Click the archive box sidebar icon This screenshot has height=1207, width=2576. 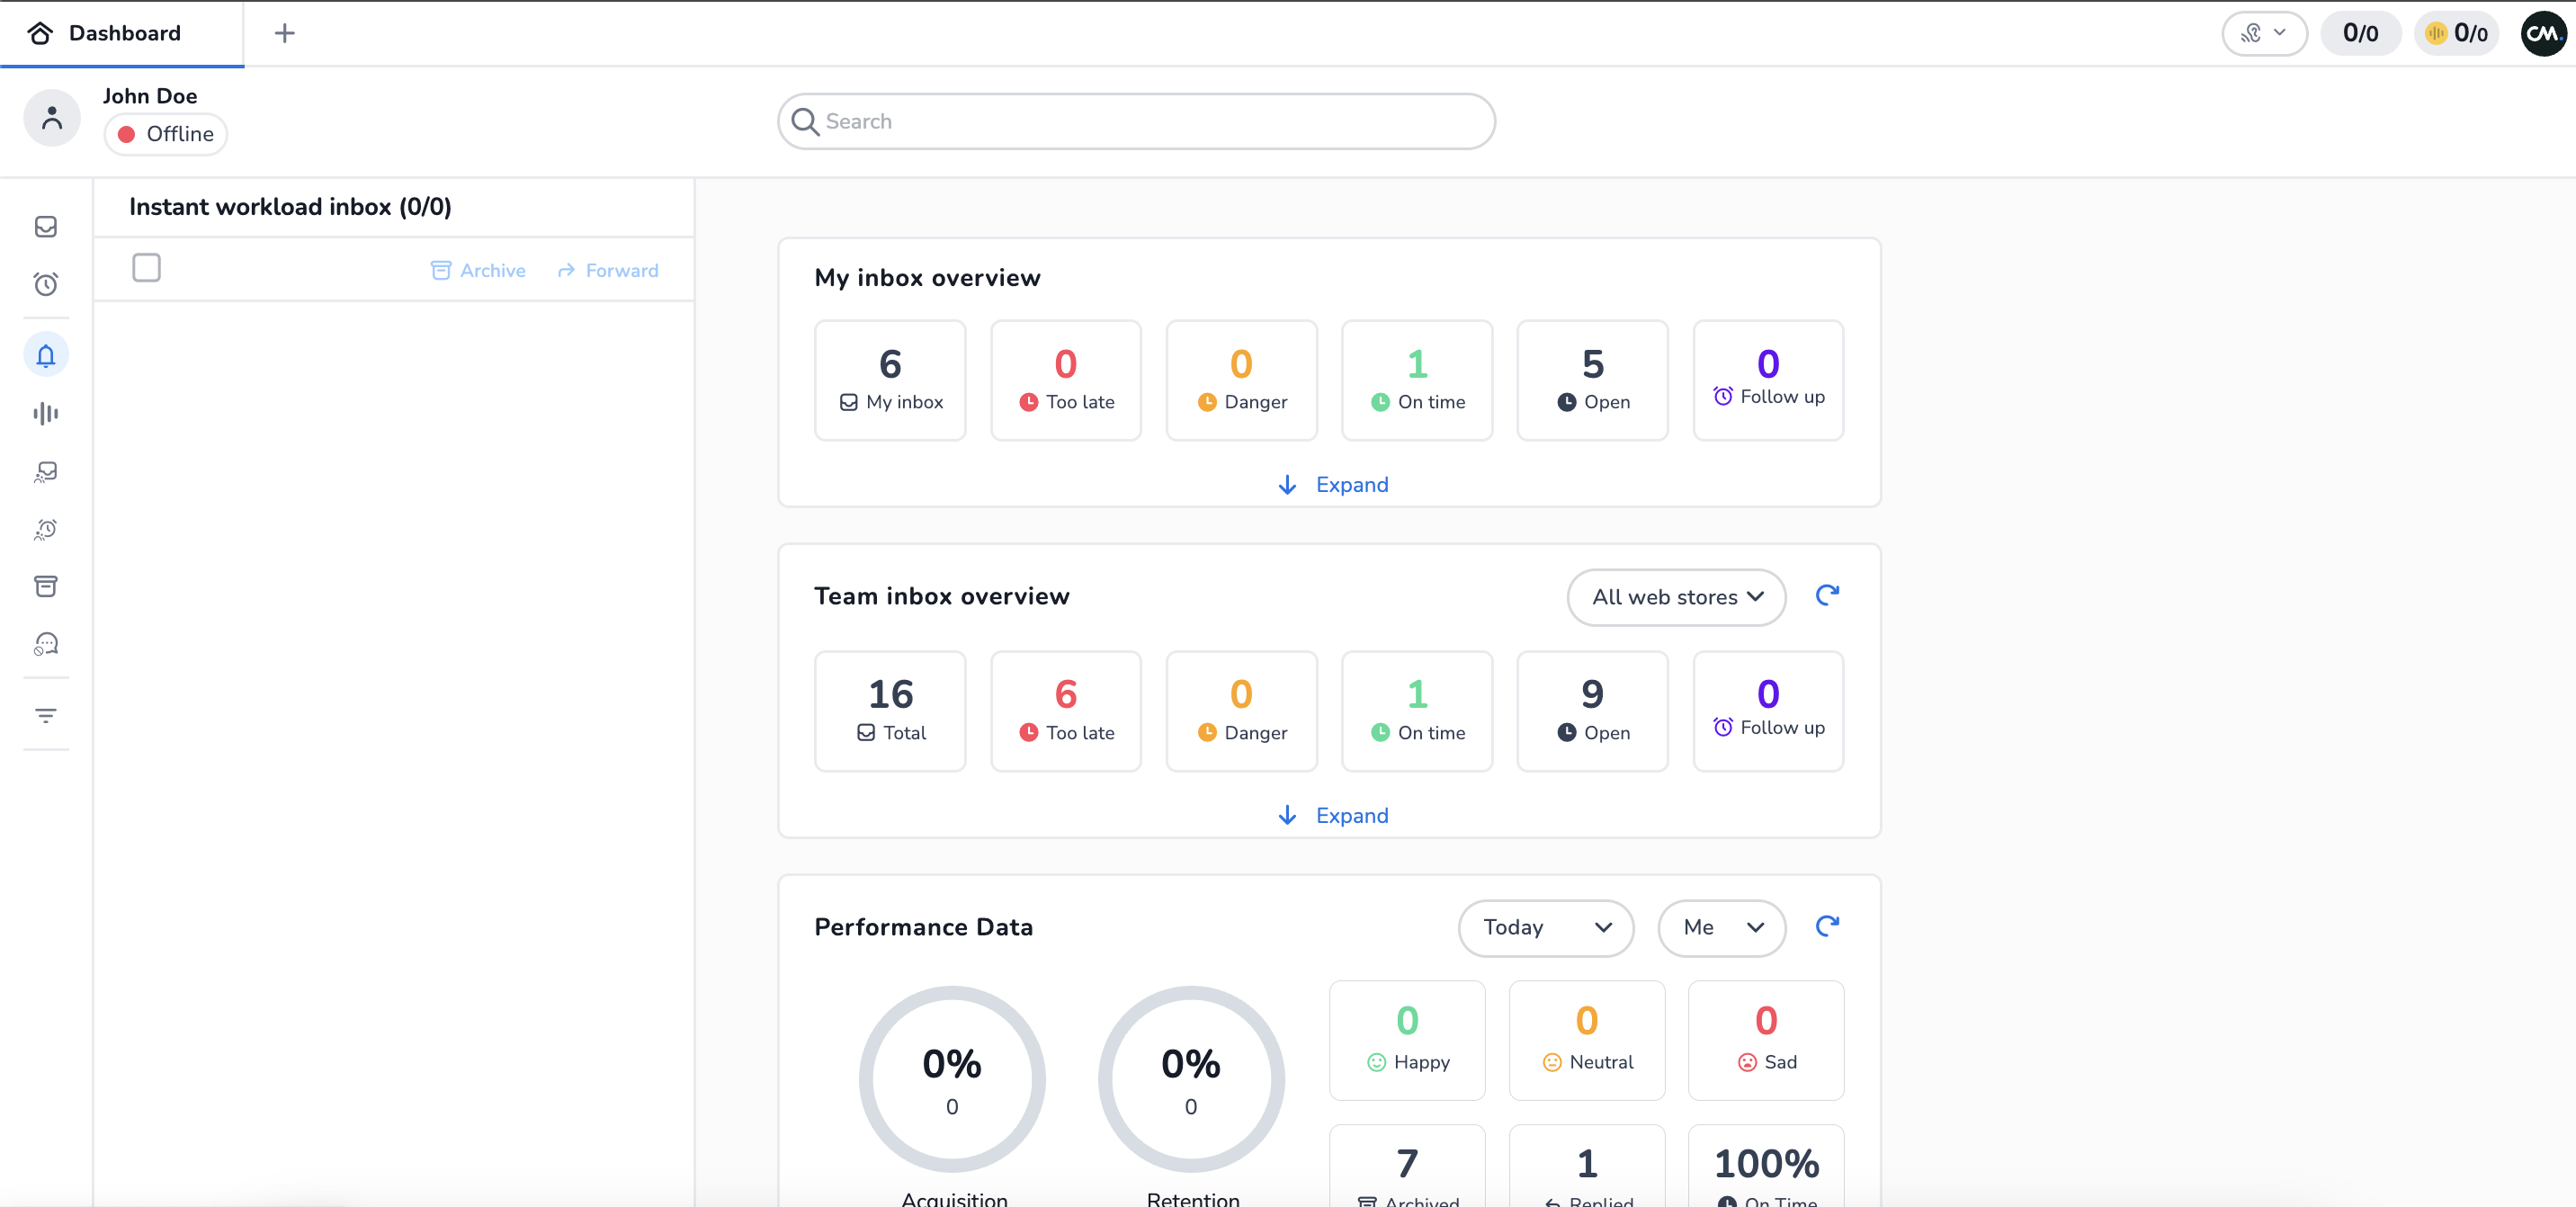[46, 586]
